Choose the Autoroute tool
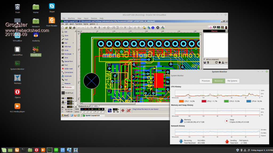Viewport: 273px width, 153px height. coord(68,76)
